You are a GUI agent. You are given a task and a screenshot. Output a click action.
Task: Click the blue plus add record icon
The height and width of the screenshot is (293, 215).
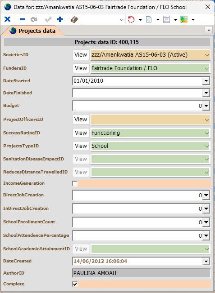point(60,19)
